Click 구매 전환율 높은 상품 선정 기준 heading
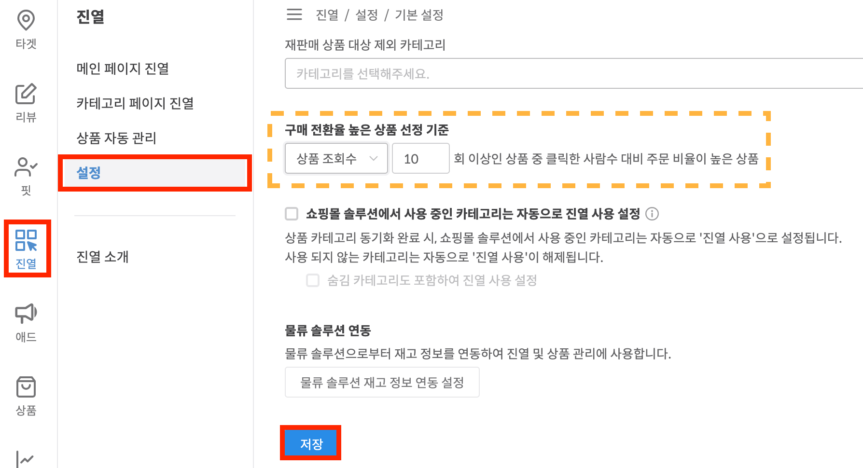 tap(367, 130)
